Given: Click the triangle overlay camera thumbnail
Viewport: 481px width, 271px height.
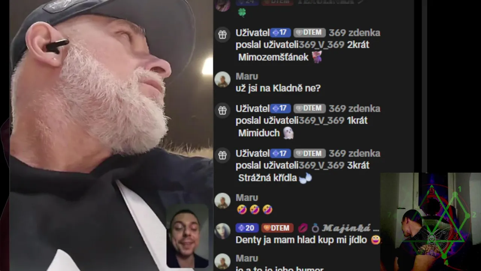Looking at the screenshot, I should pos(431,222).
